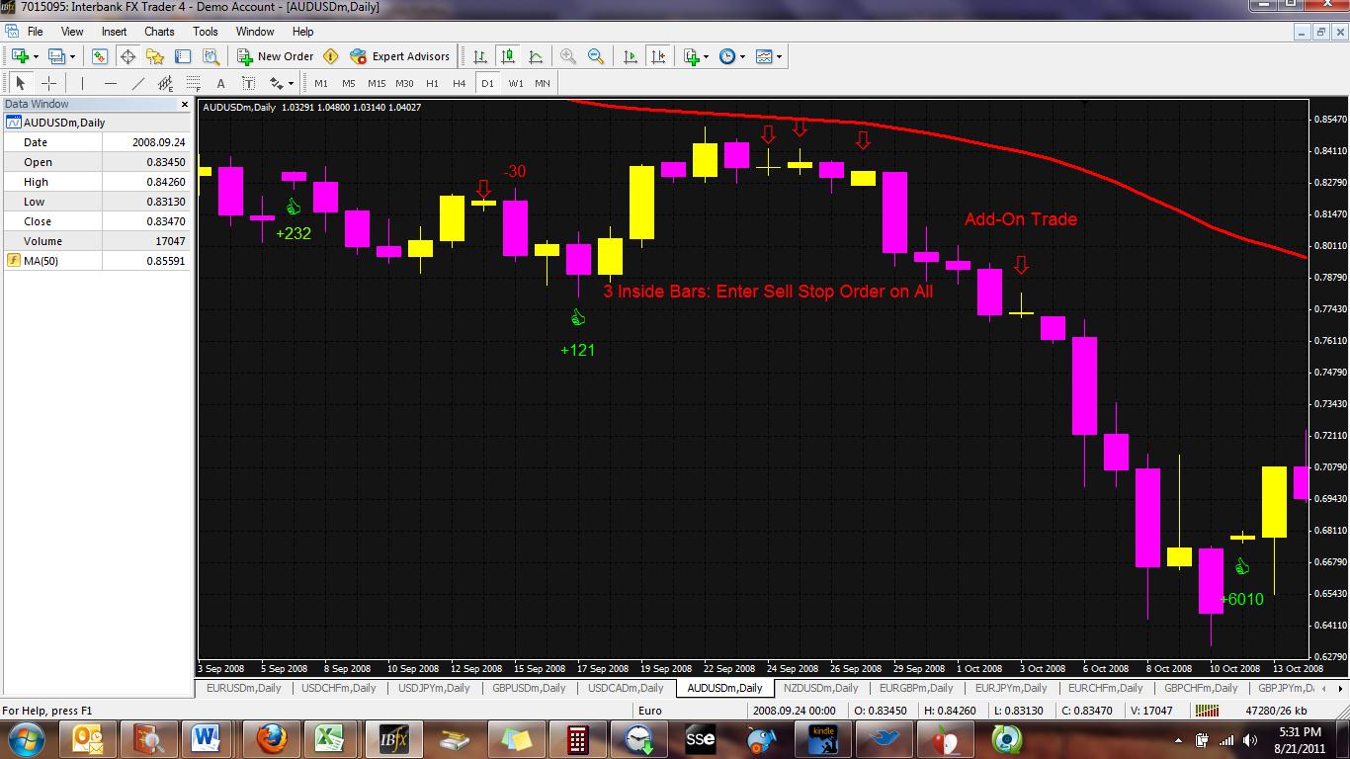Set timeframe to W1
Viewport: 1350px width, 759px height.
tap(516, 83)
